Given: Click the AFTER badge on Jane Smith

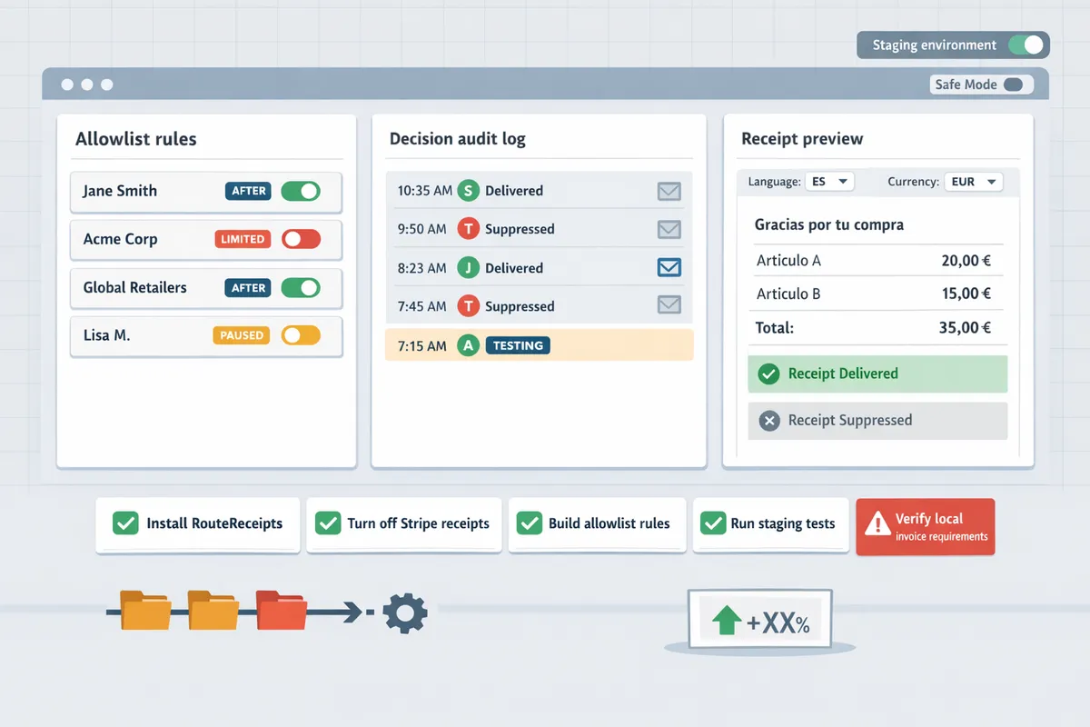Looking at the screenshot, I should (x=248, y=191).
